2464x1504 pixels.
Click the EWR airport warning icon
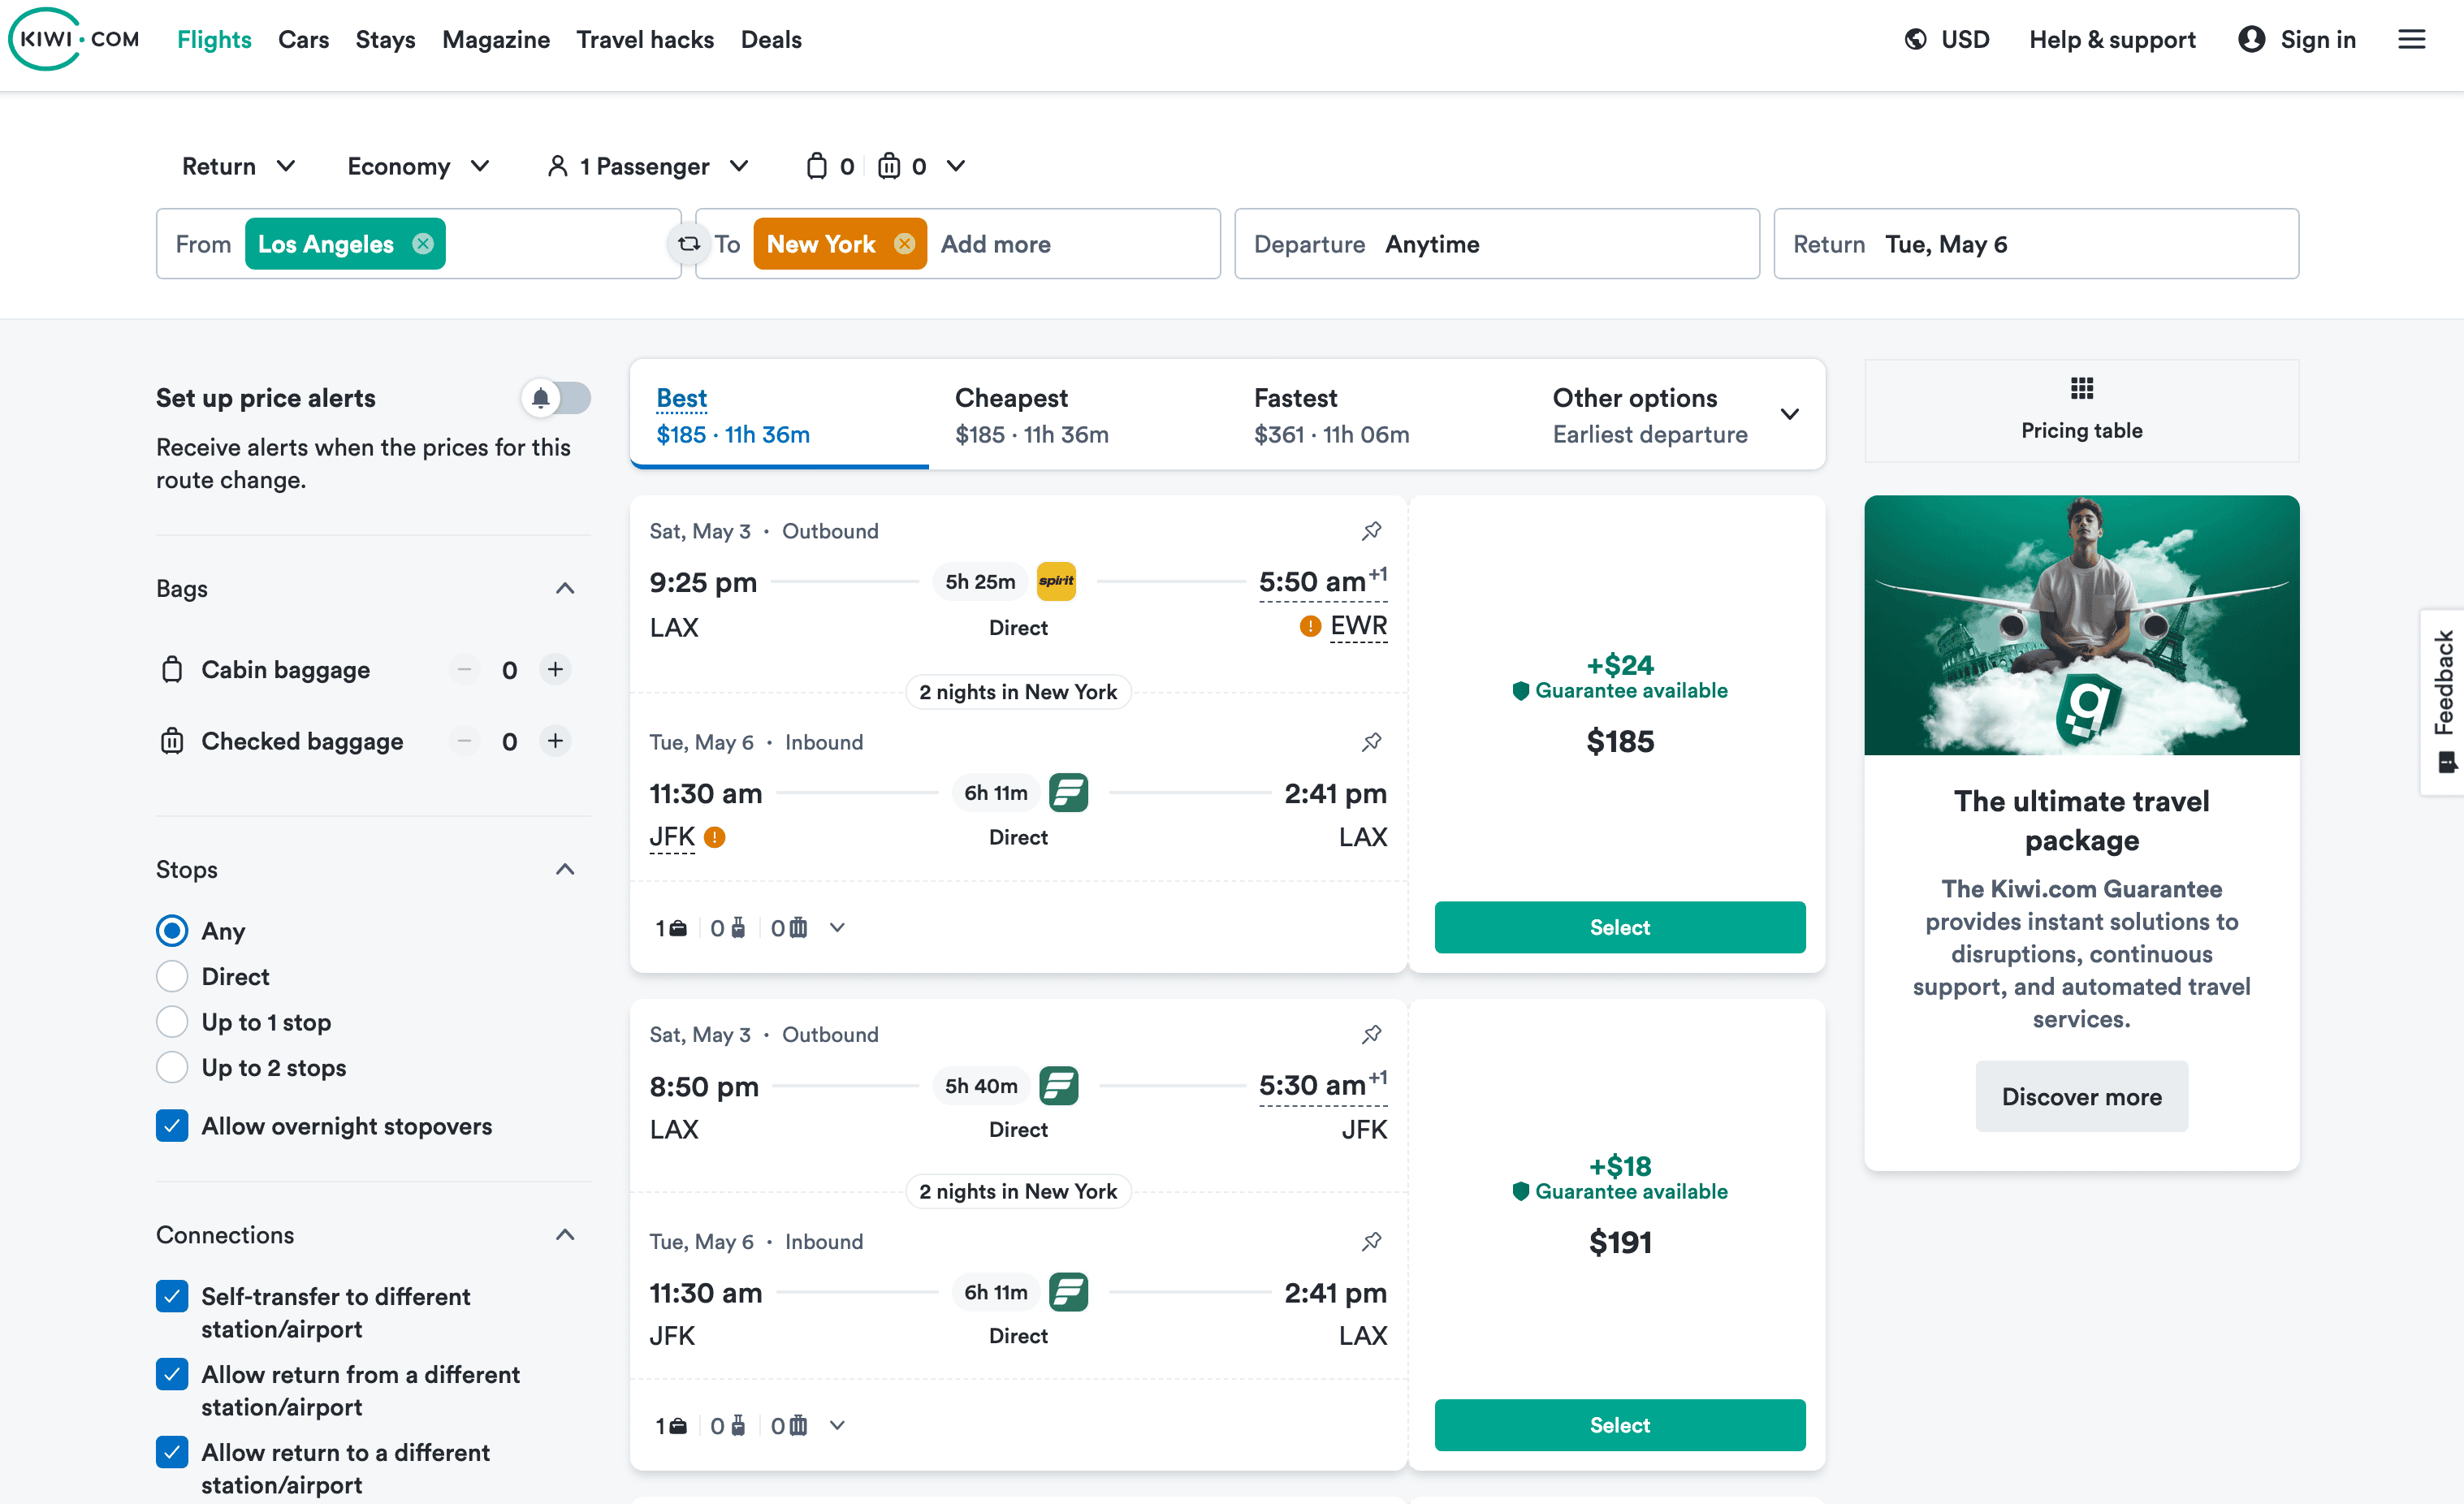coord(1309,626)
